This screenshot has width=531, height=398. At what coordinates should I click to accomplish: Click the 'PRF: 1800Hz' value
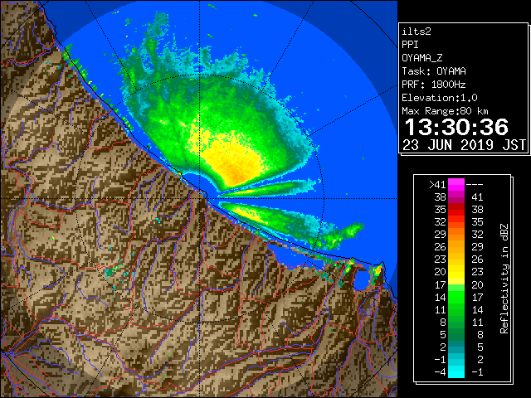tap(434, 85)
